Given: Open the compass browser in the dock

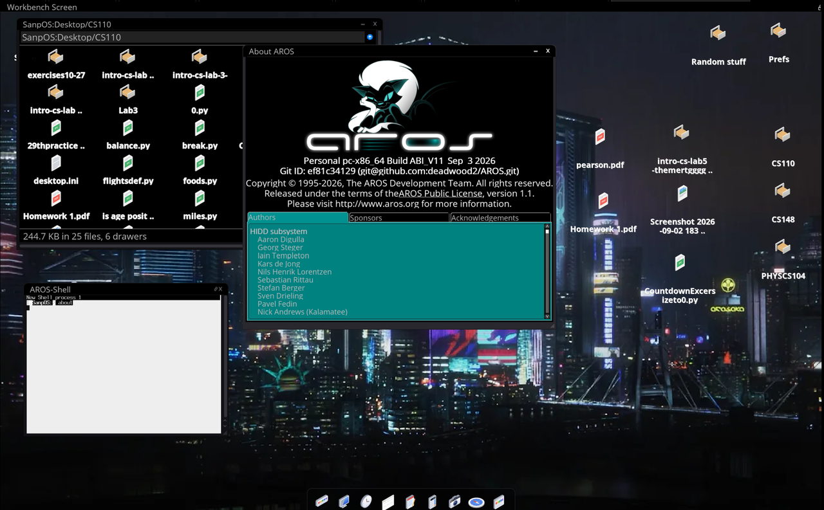Looking at the screenshot, I should tap(476, 502).
